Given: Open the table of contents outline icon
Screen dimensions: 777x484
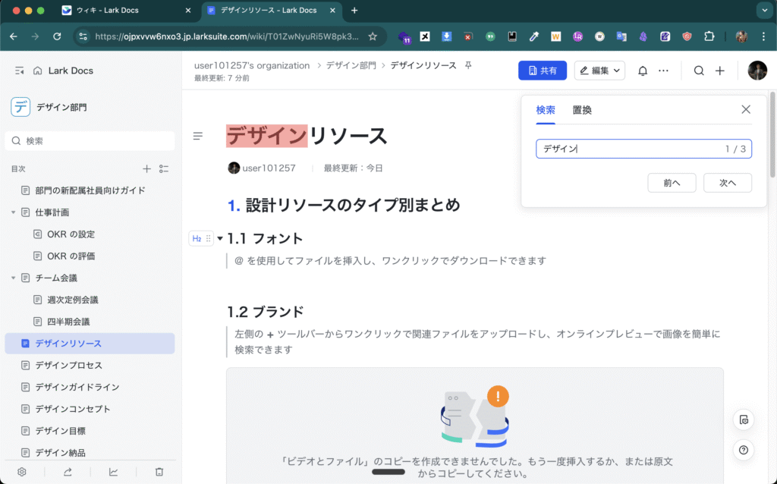Looking at the screenshot, I should coord(198,137).
